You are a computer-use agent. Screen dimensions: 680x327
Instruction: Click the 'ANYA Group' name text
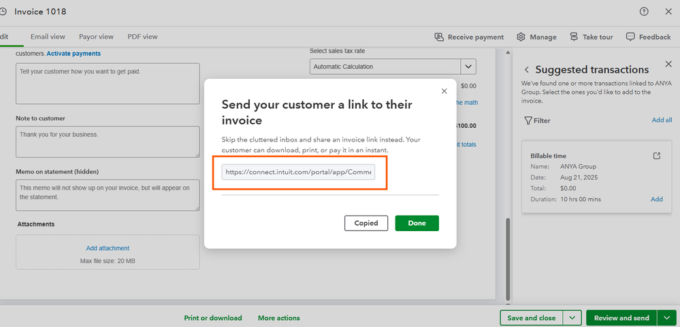pyautogui.click(x=578, y=167)
